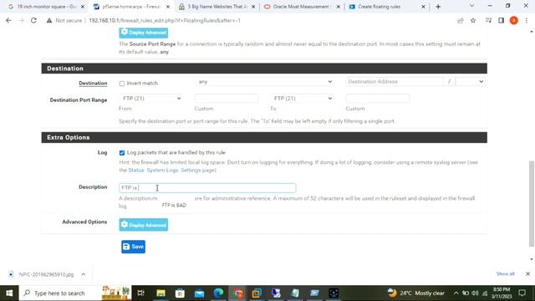Click Display Advanced under Advanced Options
The height and width of the screenshot is (301, 535).
(x=143, y=225)
